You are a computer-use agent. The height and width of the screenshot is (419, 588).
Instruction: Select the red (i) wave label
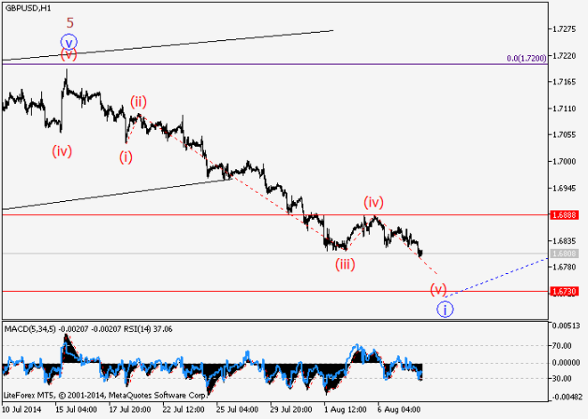(x=126, y=157)
